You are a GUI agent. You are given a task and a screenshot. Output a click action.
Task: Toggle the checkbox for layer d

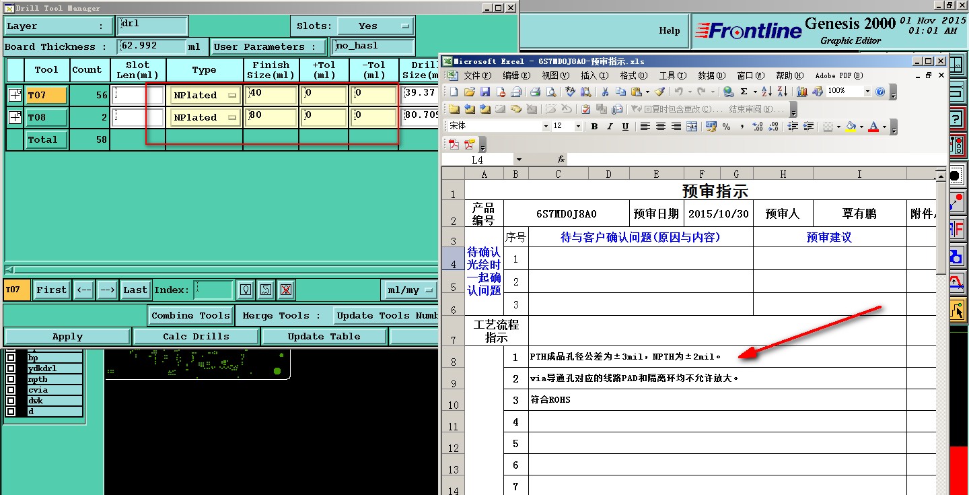coord(10,411)
